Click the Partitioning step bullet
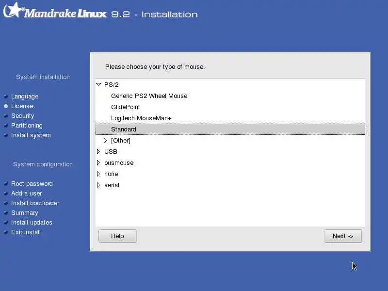The width and height of the screenshot is (388, 291). click(6, 126)
